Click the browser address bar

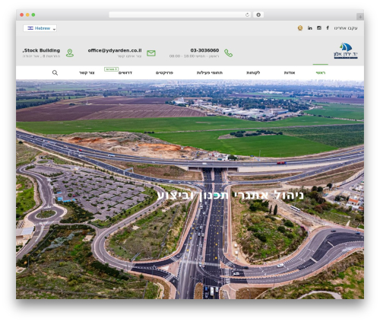(179, 14)
